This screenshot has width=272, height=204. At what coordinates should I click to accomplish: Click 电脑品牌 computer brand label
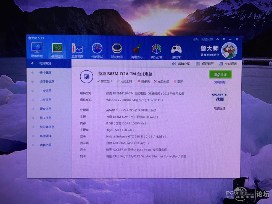point(220,108)
